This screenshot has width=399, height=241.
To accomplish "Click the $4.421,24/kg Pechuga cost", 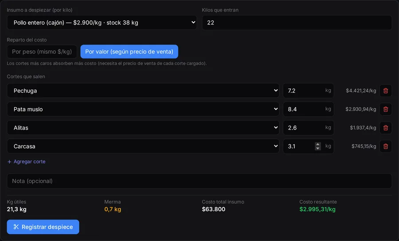I will tap(361, 91).
